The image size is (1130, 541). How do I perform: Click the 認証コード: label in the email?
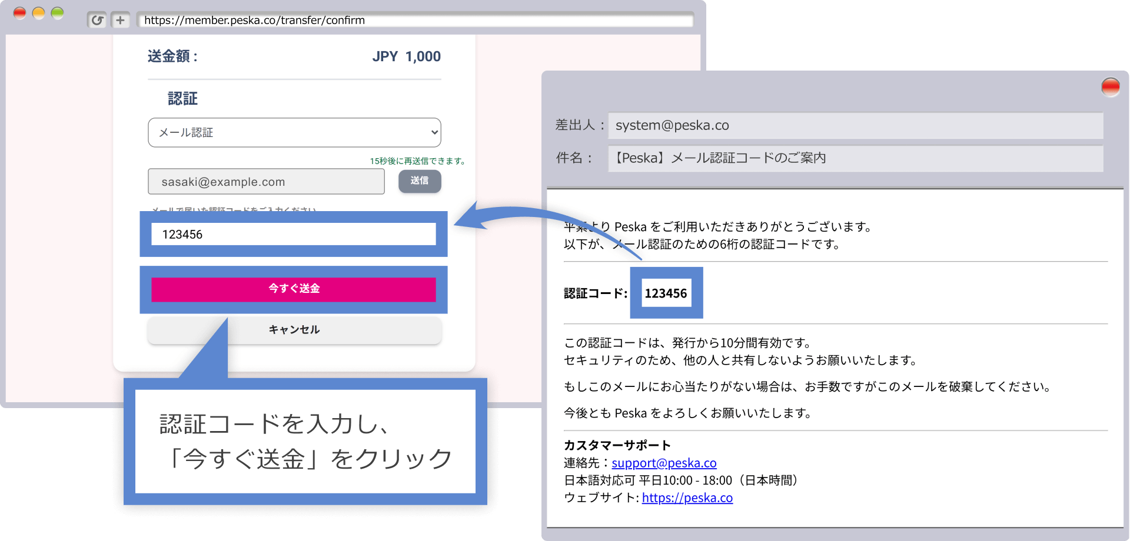tap(595, 293)
